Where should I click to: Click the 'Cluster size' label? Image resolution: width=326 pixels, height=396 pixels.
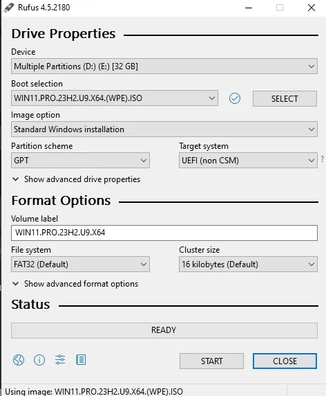[200, 250]
